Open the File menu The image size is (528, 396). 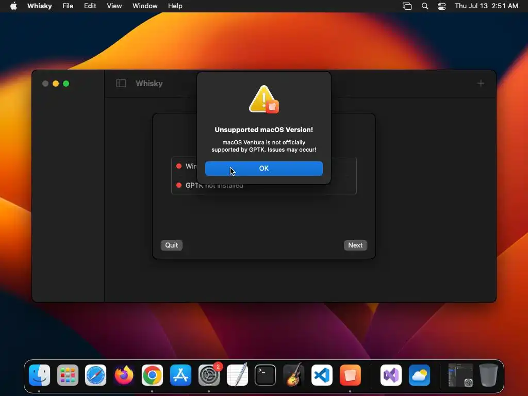tap(68, 6)
